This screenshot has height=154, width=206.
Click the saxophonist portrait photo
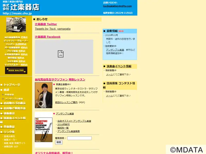tap(44, 95)
